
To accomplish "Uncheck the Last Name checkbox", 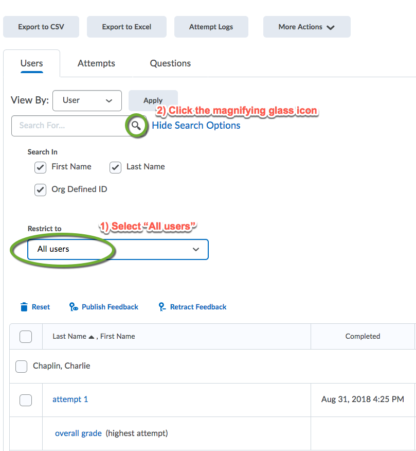I will 116,167.
